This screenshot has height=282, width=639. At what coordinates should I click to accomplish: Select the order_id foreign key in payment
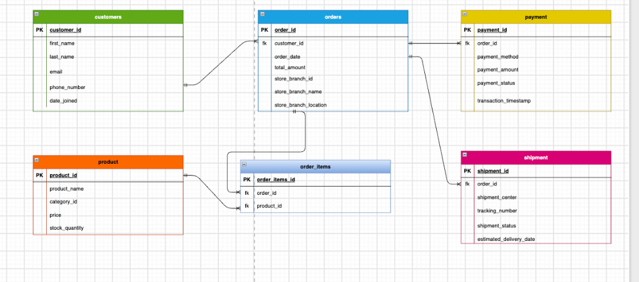pos(536,43)
